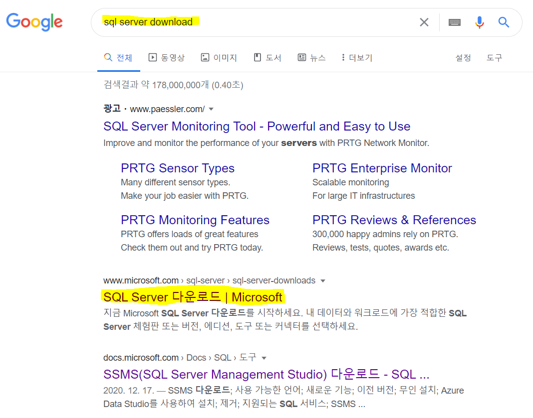Click 'Many different sensor types.' text
Image resolution: width=533 pixels, height=418 pixels.
click(x=175, y=182)
